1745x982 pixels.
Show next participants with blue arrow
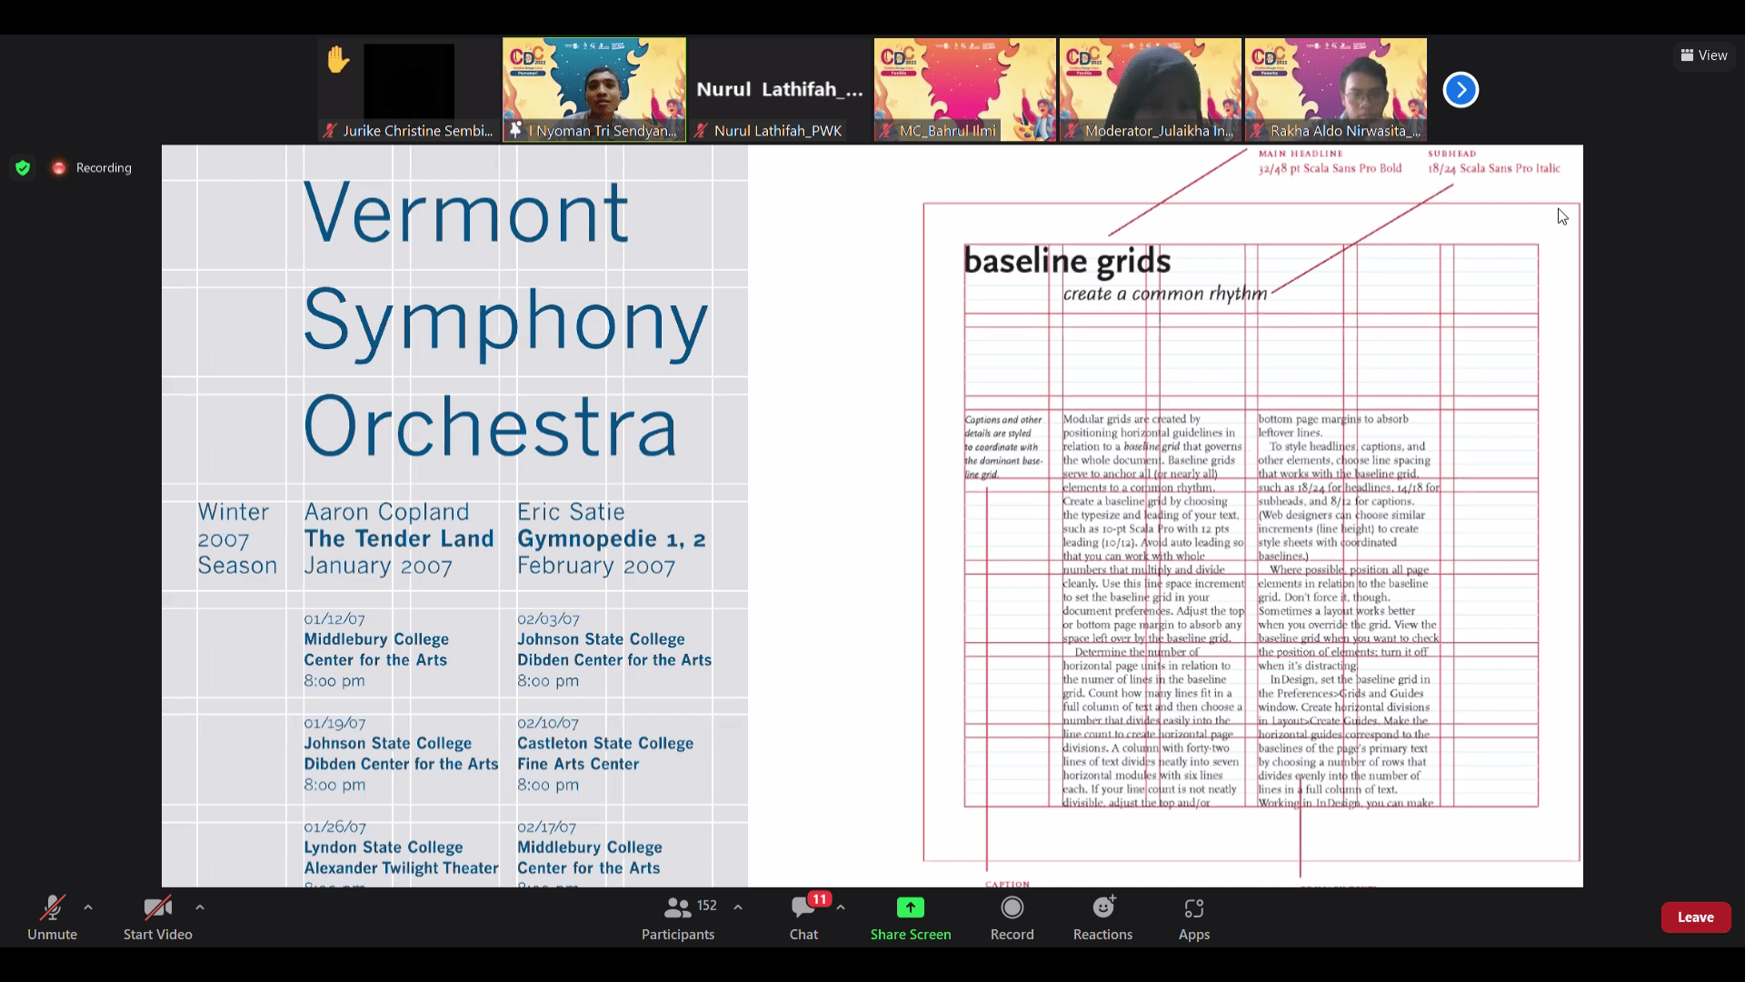click(x=1461, y=89)
